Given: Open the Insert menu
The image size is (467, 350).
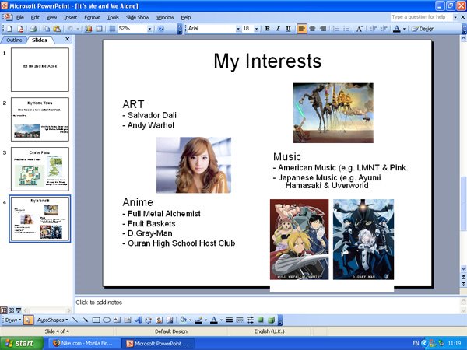Looking at the screenshot, I should 70,18.
